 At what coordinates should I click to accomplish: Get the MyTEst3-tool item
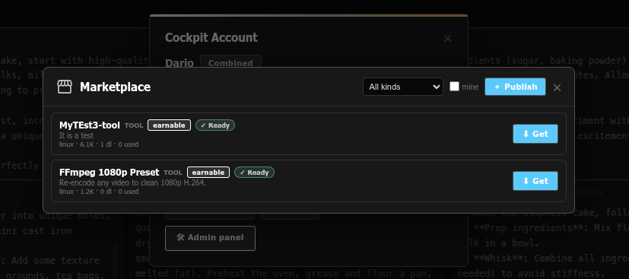[535, 134]
